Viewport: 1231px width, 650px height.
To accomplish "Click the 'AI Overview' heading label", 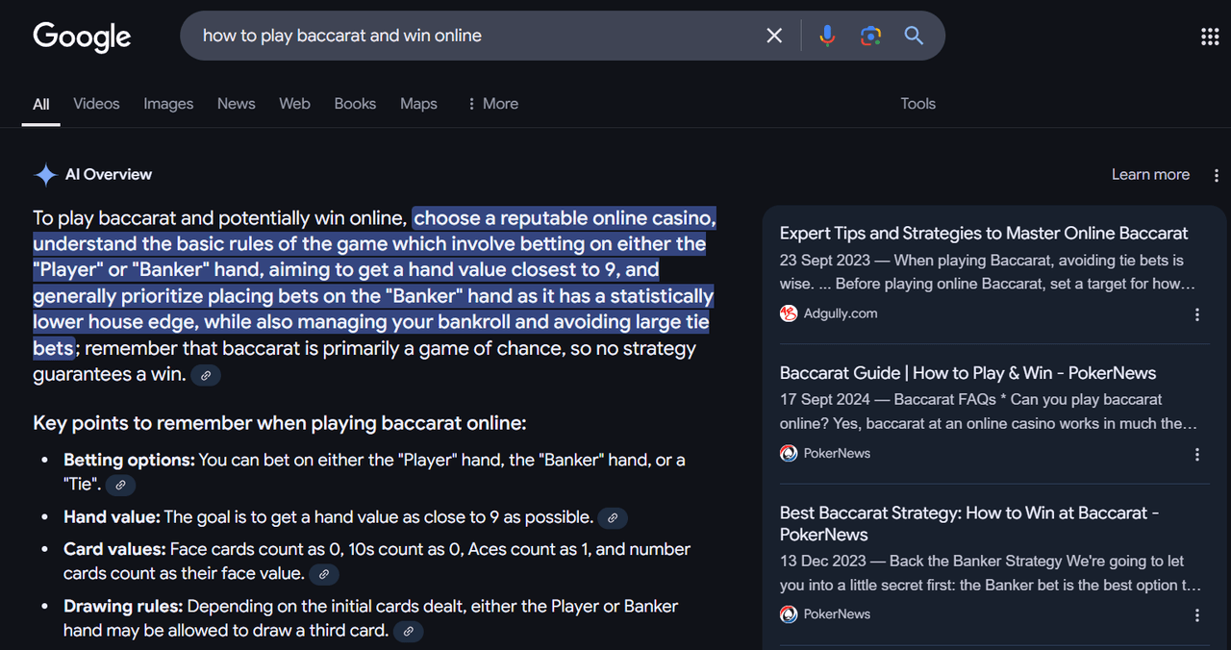I will tap(109, 175).
